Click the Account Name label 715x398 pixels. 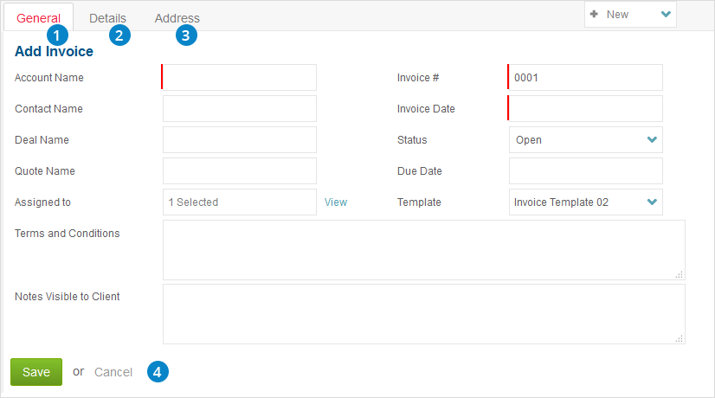[x=49, y=78]
